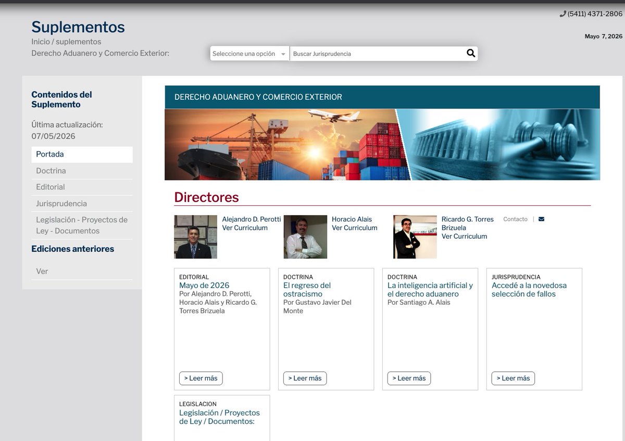Click Leer más in the Editorial card
The image size is (625, 441).
click(x=201, y=378)
